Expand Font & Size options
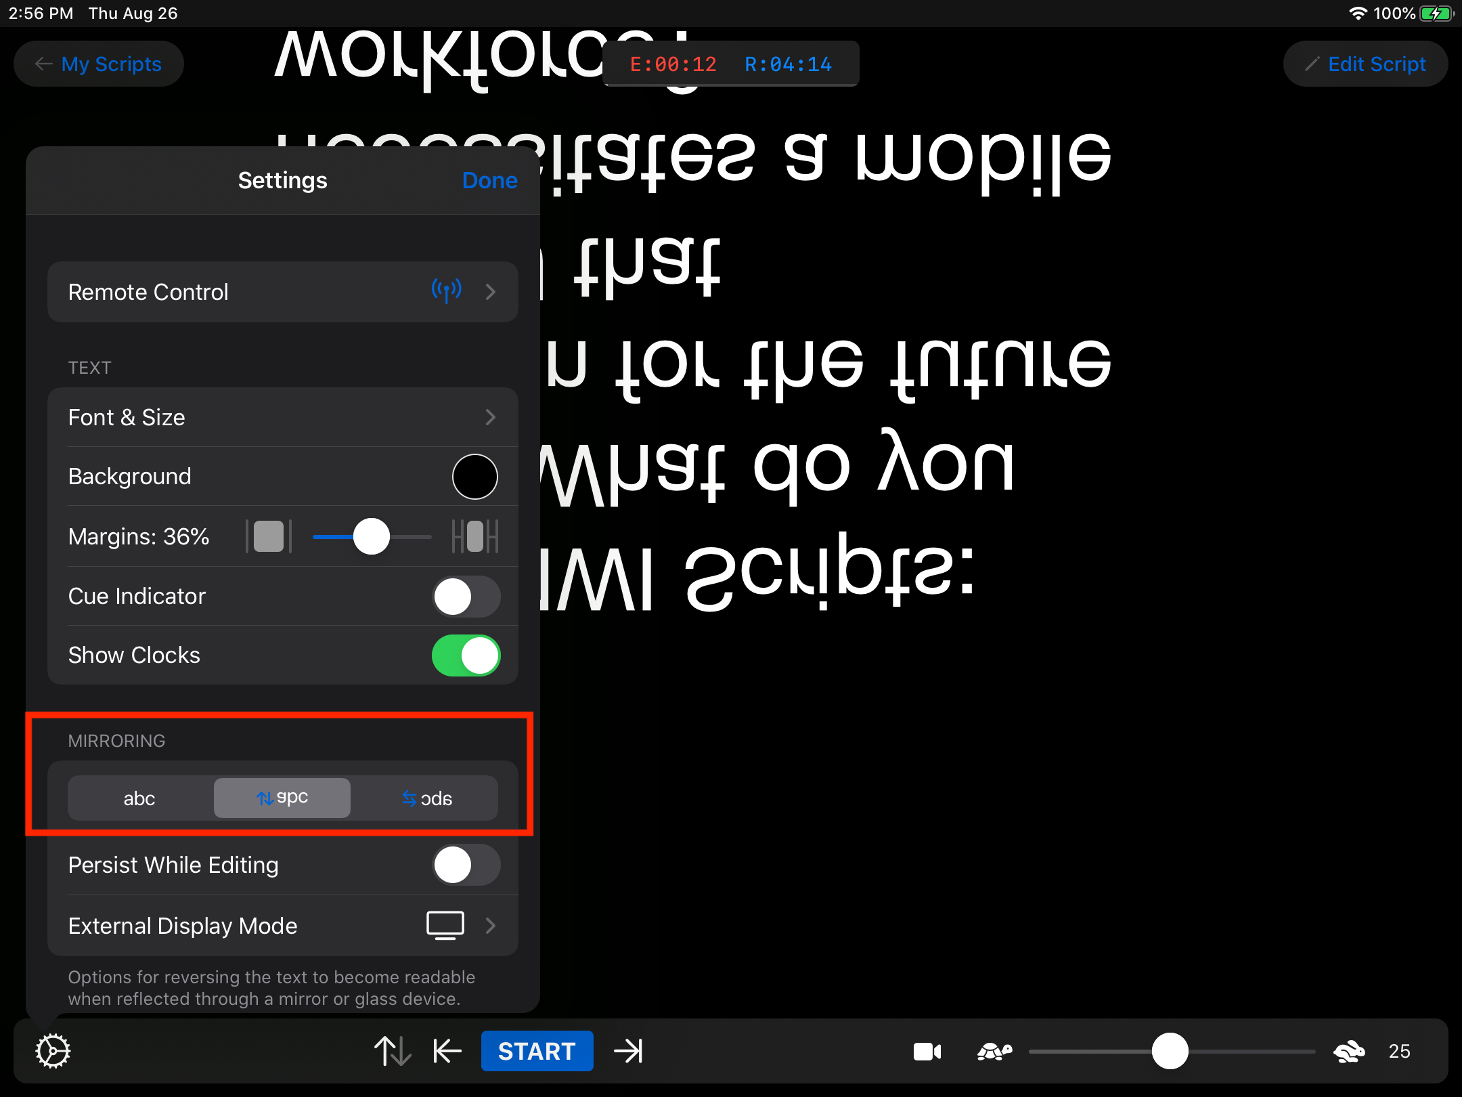 coord(283,417)
